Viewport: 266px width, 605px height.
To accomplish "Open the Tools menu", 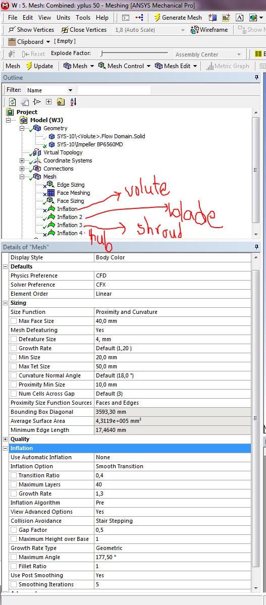I will (83, 17).
